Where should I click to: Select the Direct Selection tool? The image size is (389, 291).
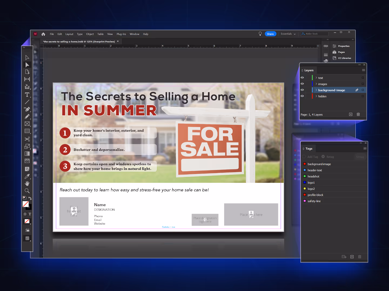(27, 65)
